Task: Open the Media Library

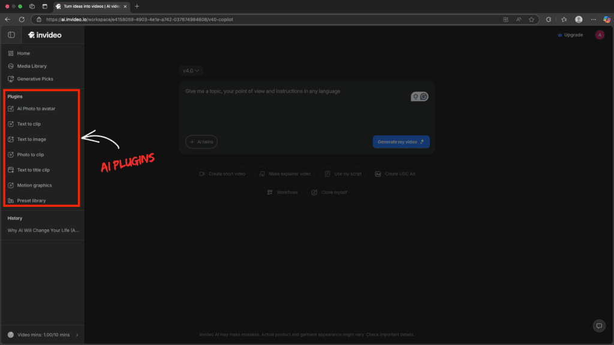Action: 32,66
